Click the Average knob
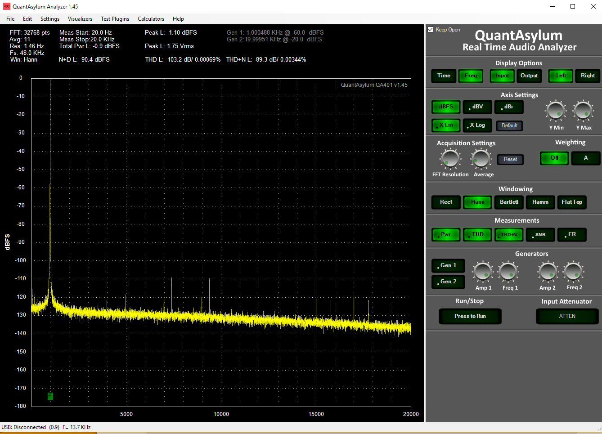Image resolution: width=602 pixels, height=434 pixels. pyautogui.click(x=481, y=159)
